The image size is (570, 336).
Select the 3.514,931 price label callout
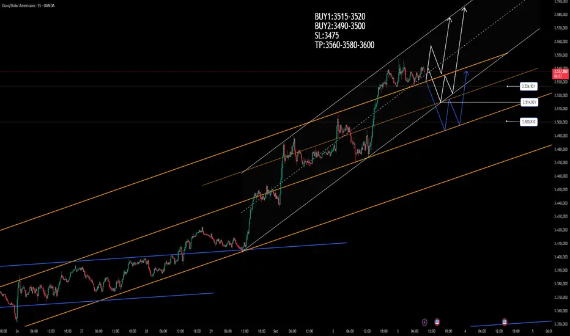(x=528, y=103)
